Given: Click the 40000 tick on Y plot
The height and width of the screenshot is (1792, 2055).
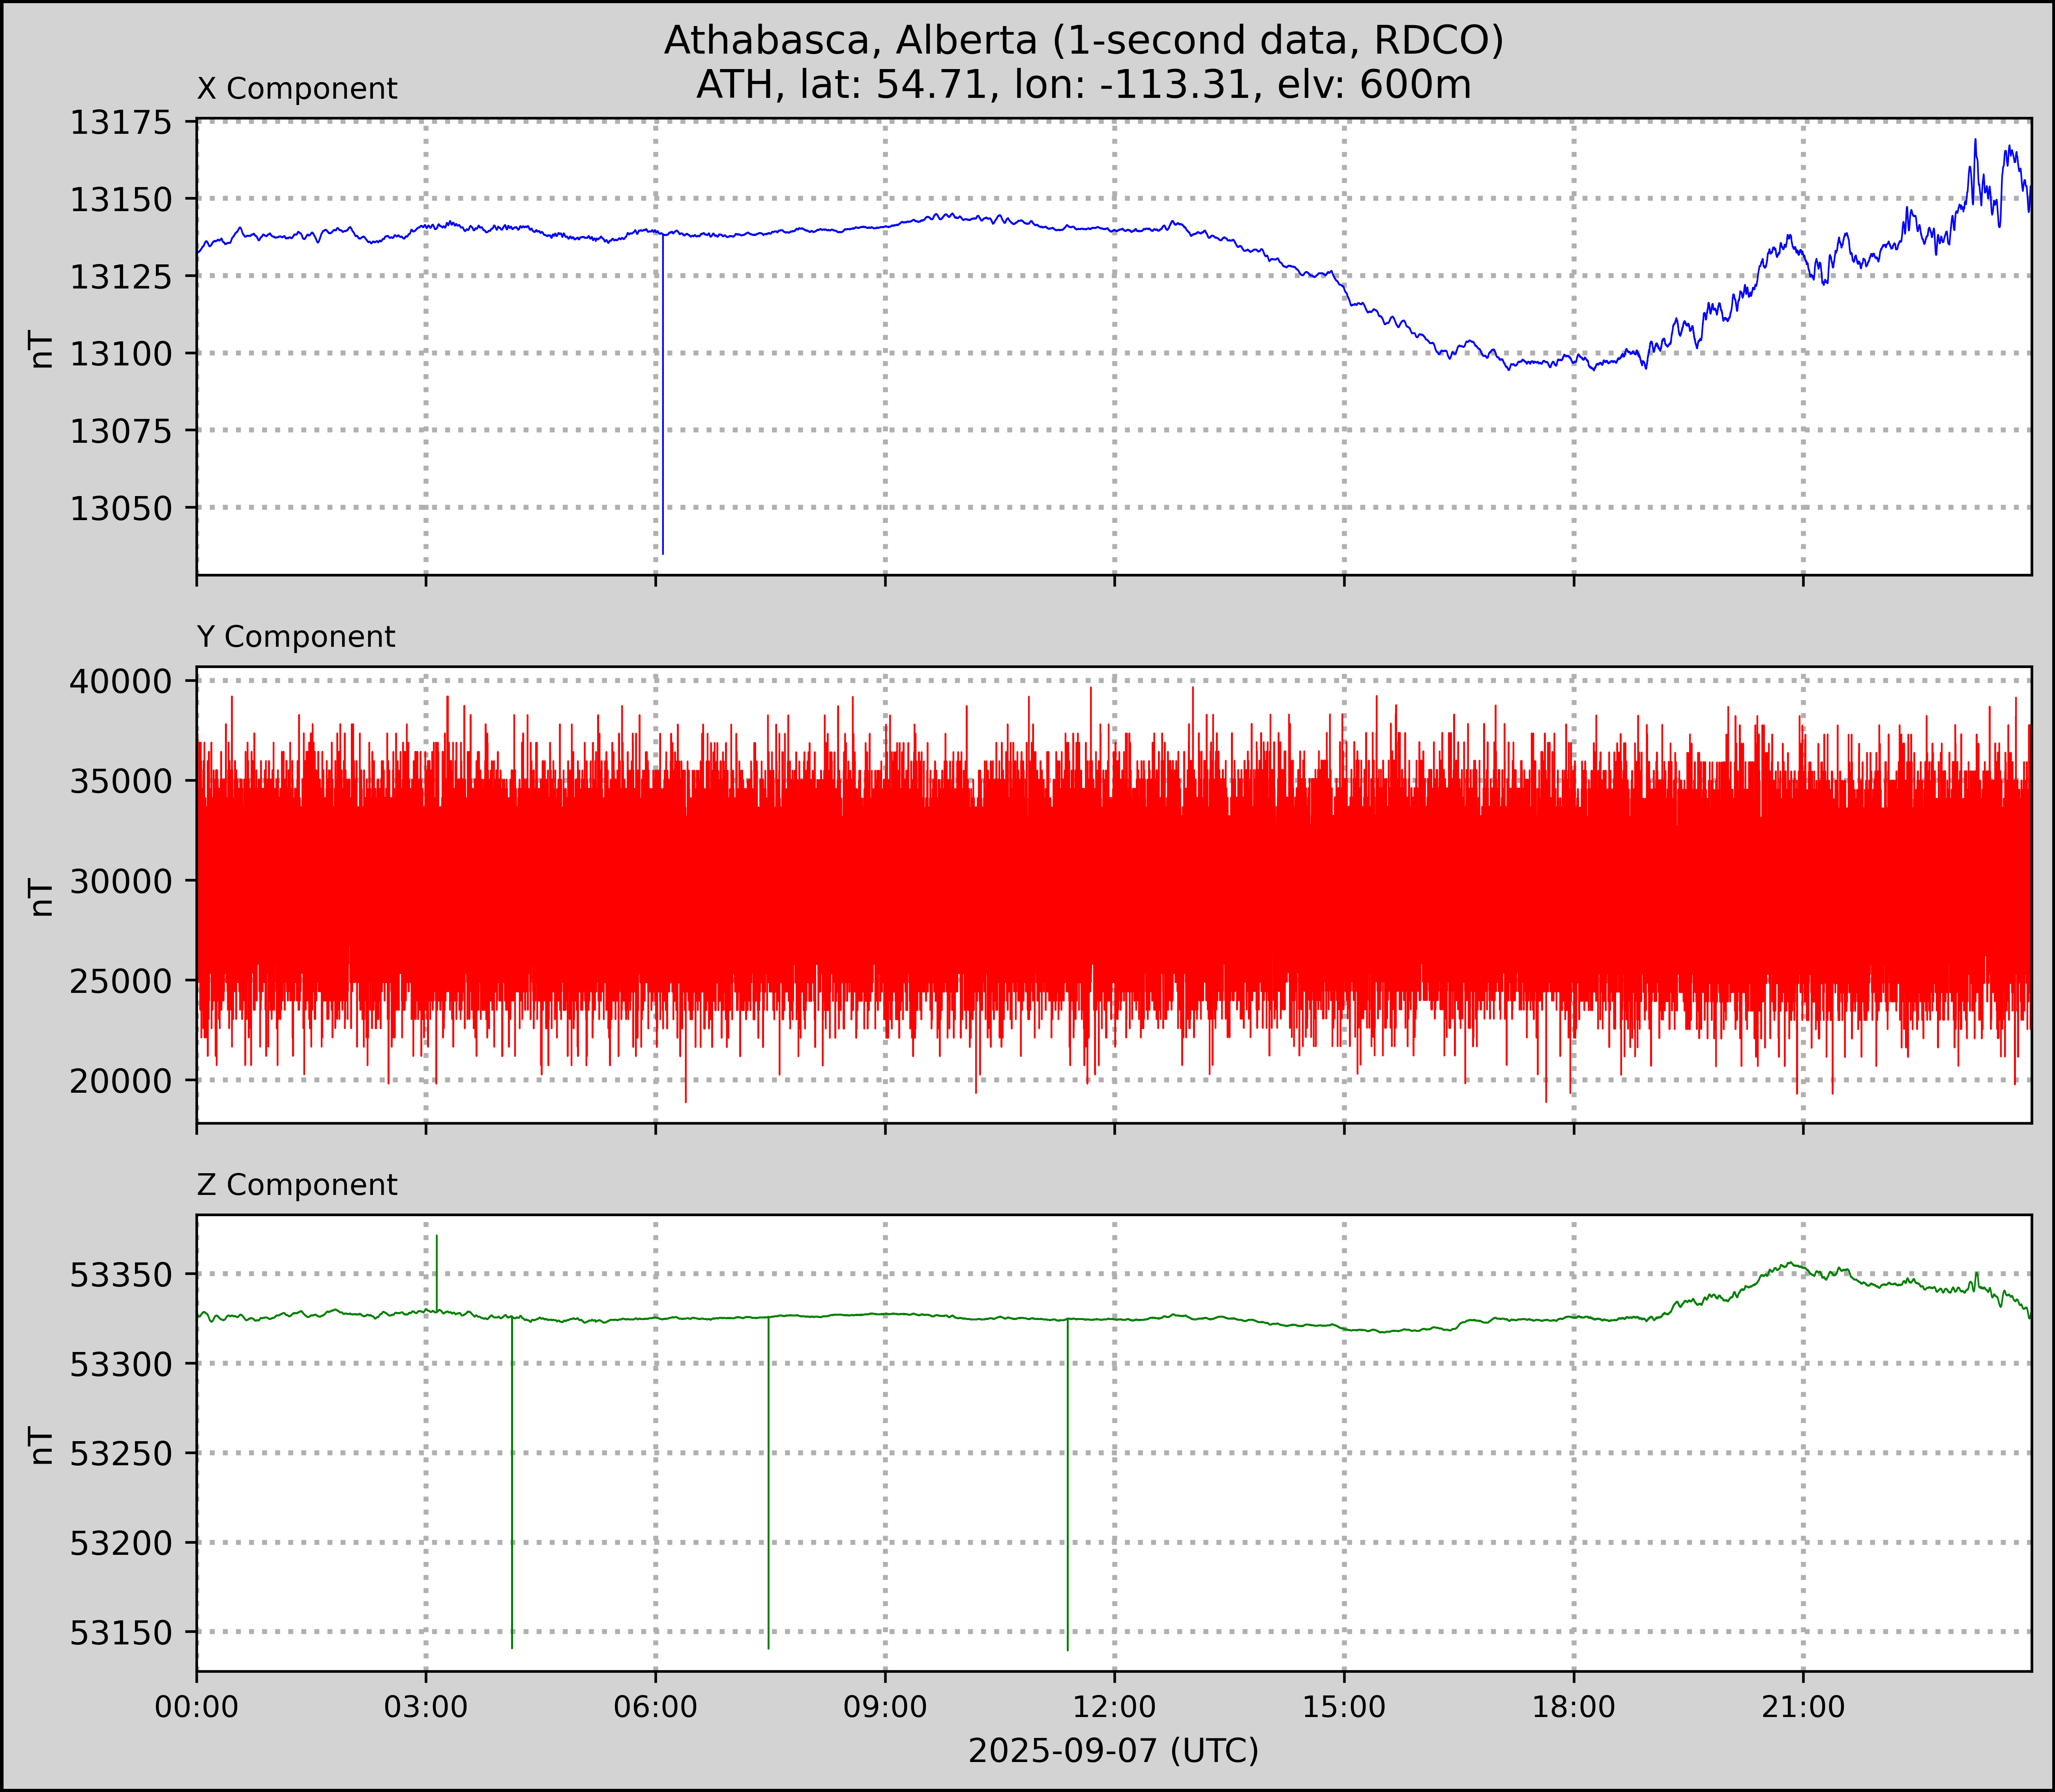Looking at the screenshot, I should click(x=119, y=681).
